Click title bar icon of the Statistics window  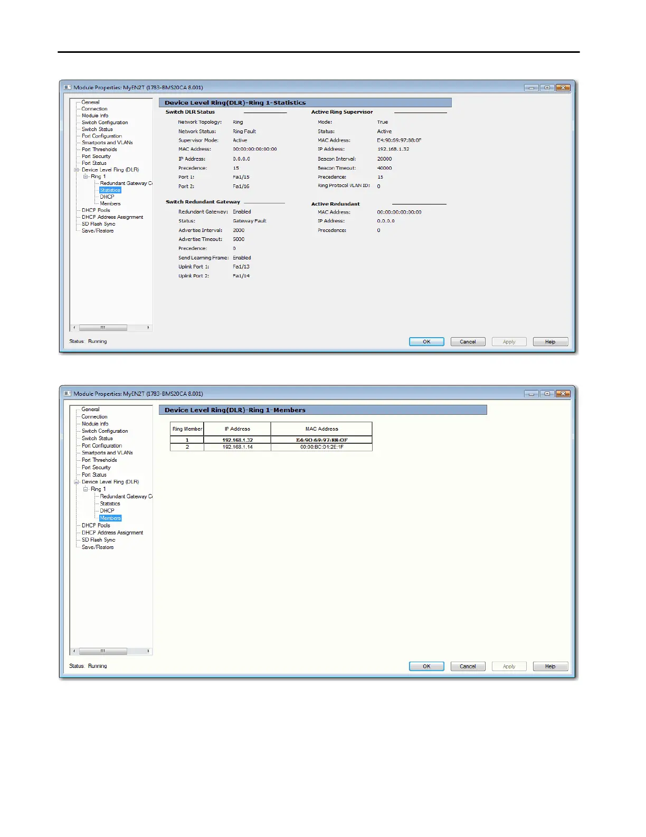68,88
